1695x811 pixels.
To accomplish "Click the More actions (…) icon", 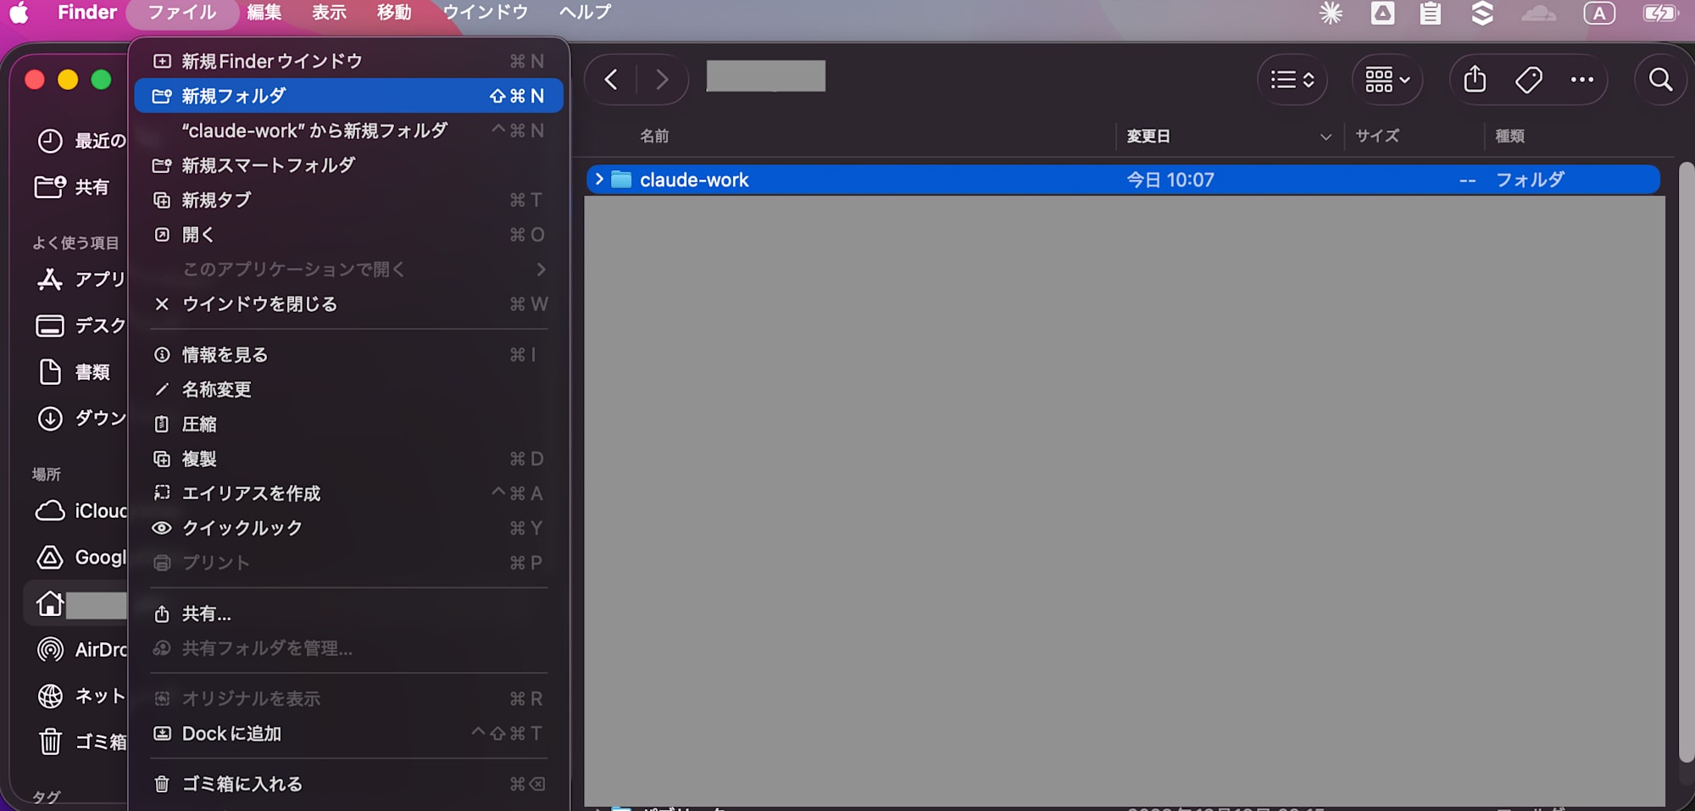I will click(1581, 80).
